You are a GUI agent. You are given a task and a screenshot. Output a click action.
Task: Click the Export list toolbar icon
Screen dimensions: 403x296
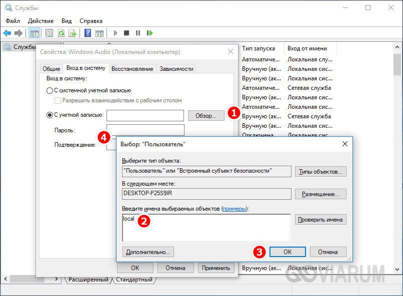pos(72,33)
